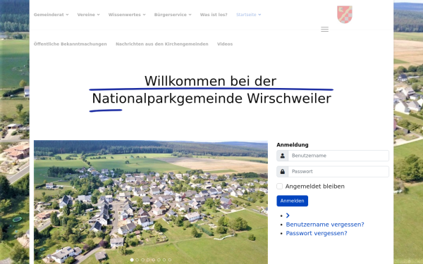Focus the Benutzername input field
The width and height of the screenshot is (423, 264).
coord(338,156)
